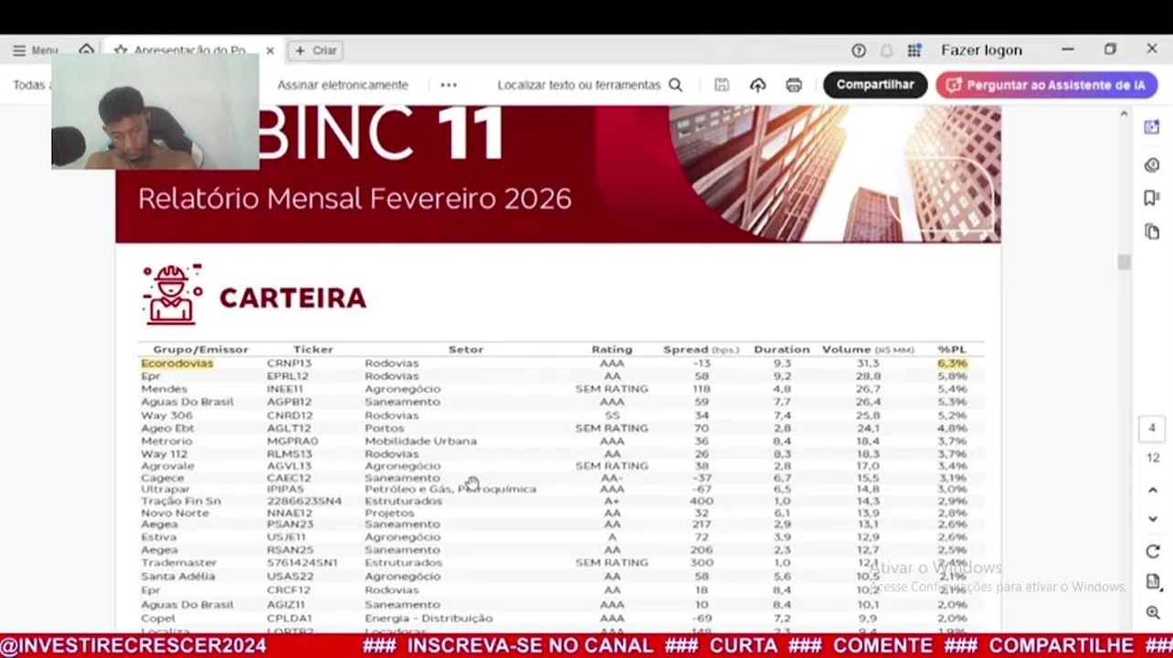Click the Trademaster row name
The image size is (1173, 658).
178,563
